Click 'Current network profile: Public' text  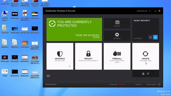point(117,61)
